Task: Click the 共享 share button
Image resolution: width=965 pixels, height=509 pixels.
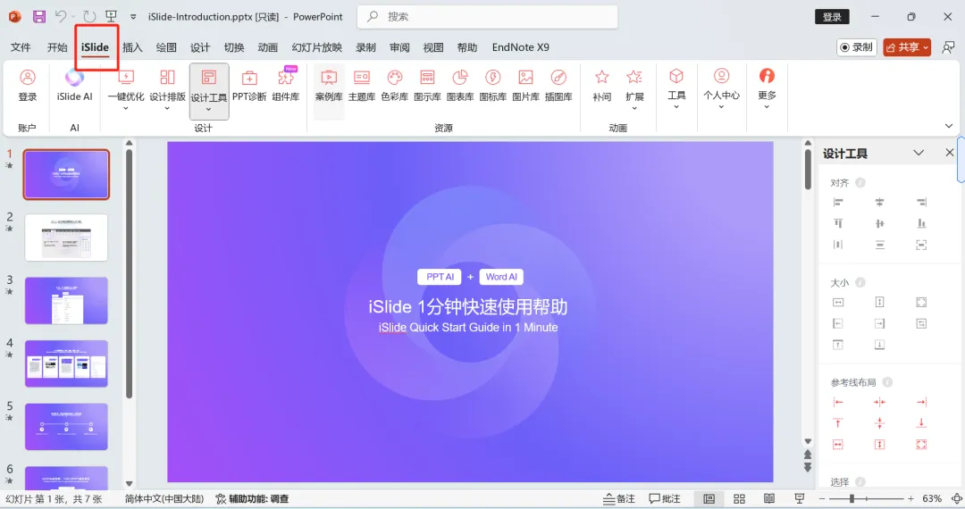Action: point(907,47)
